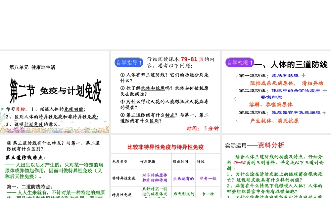Image resolution: width=331 pixels, height=198 pixels.
Task: Click the 非特异性免疫 row label
Action: coord(124,178)
